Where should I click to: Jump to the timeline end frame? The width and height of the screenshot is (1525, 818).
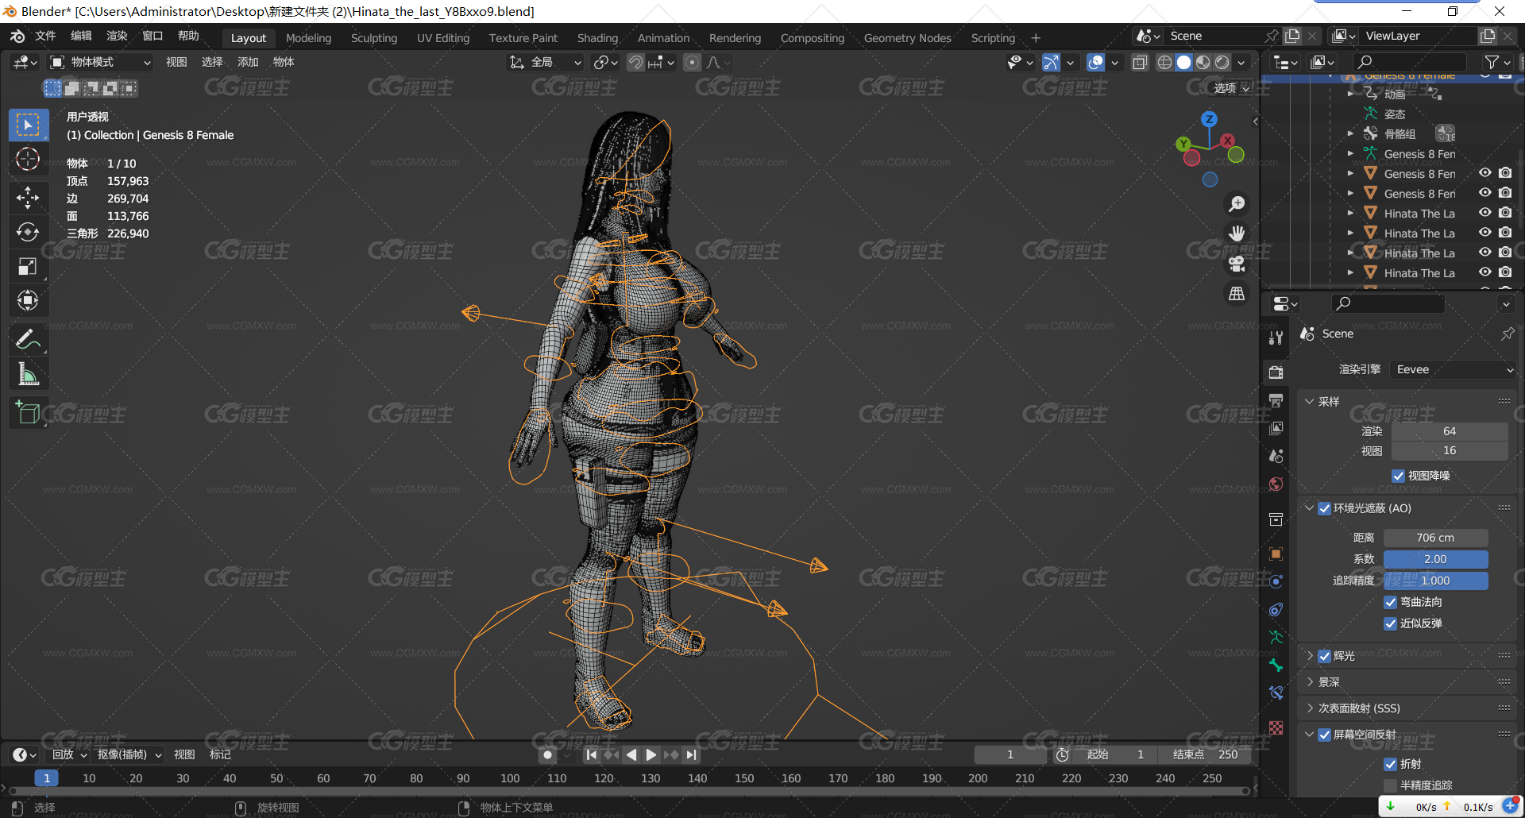(x=692, y=755)
